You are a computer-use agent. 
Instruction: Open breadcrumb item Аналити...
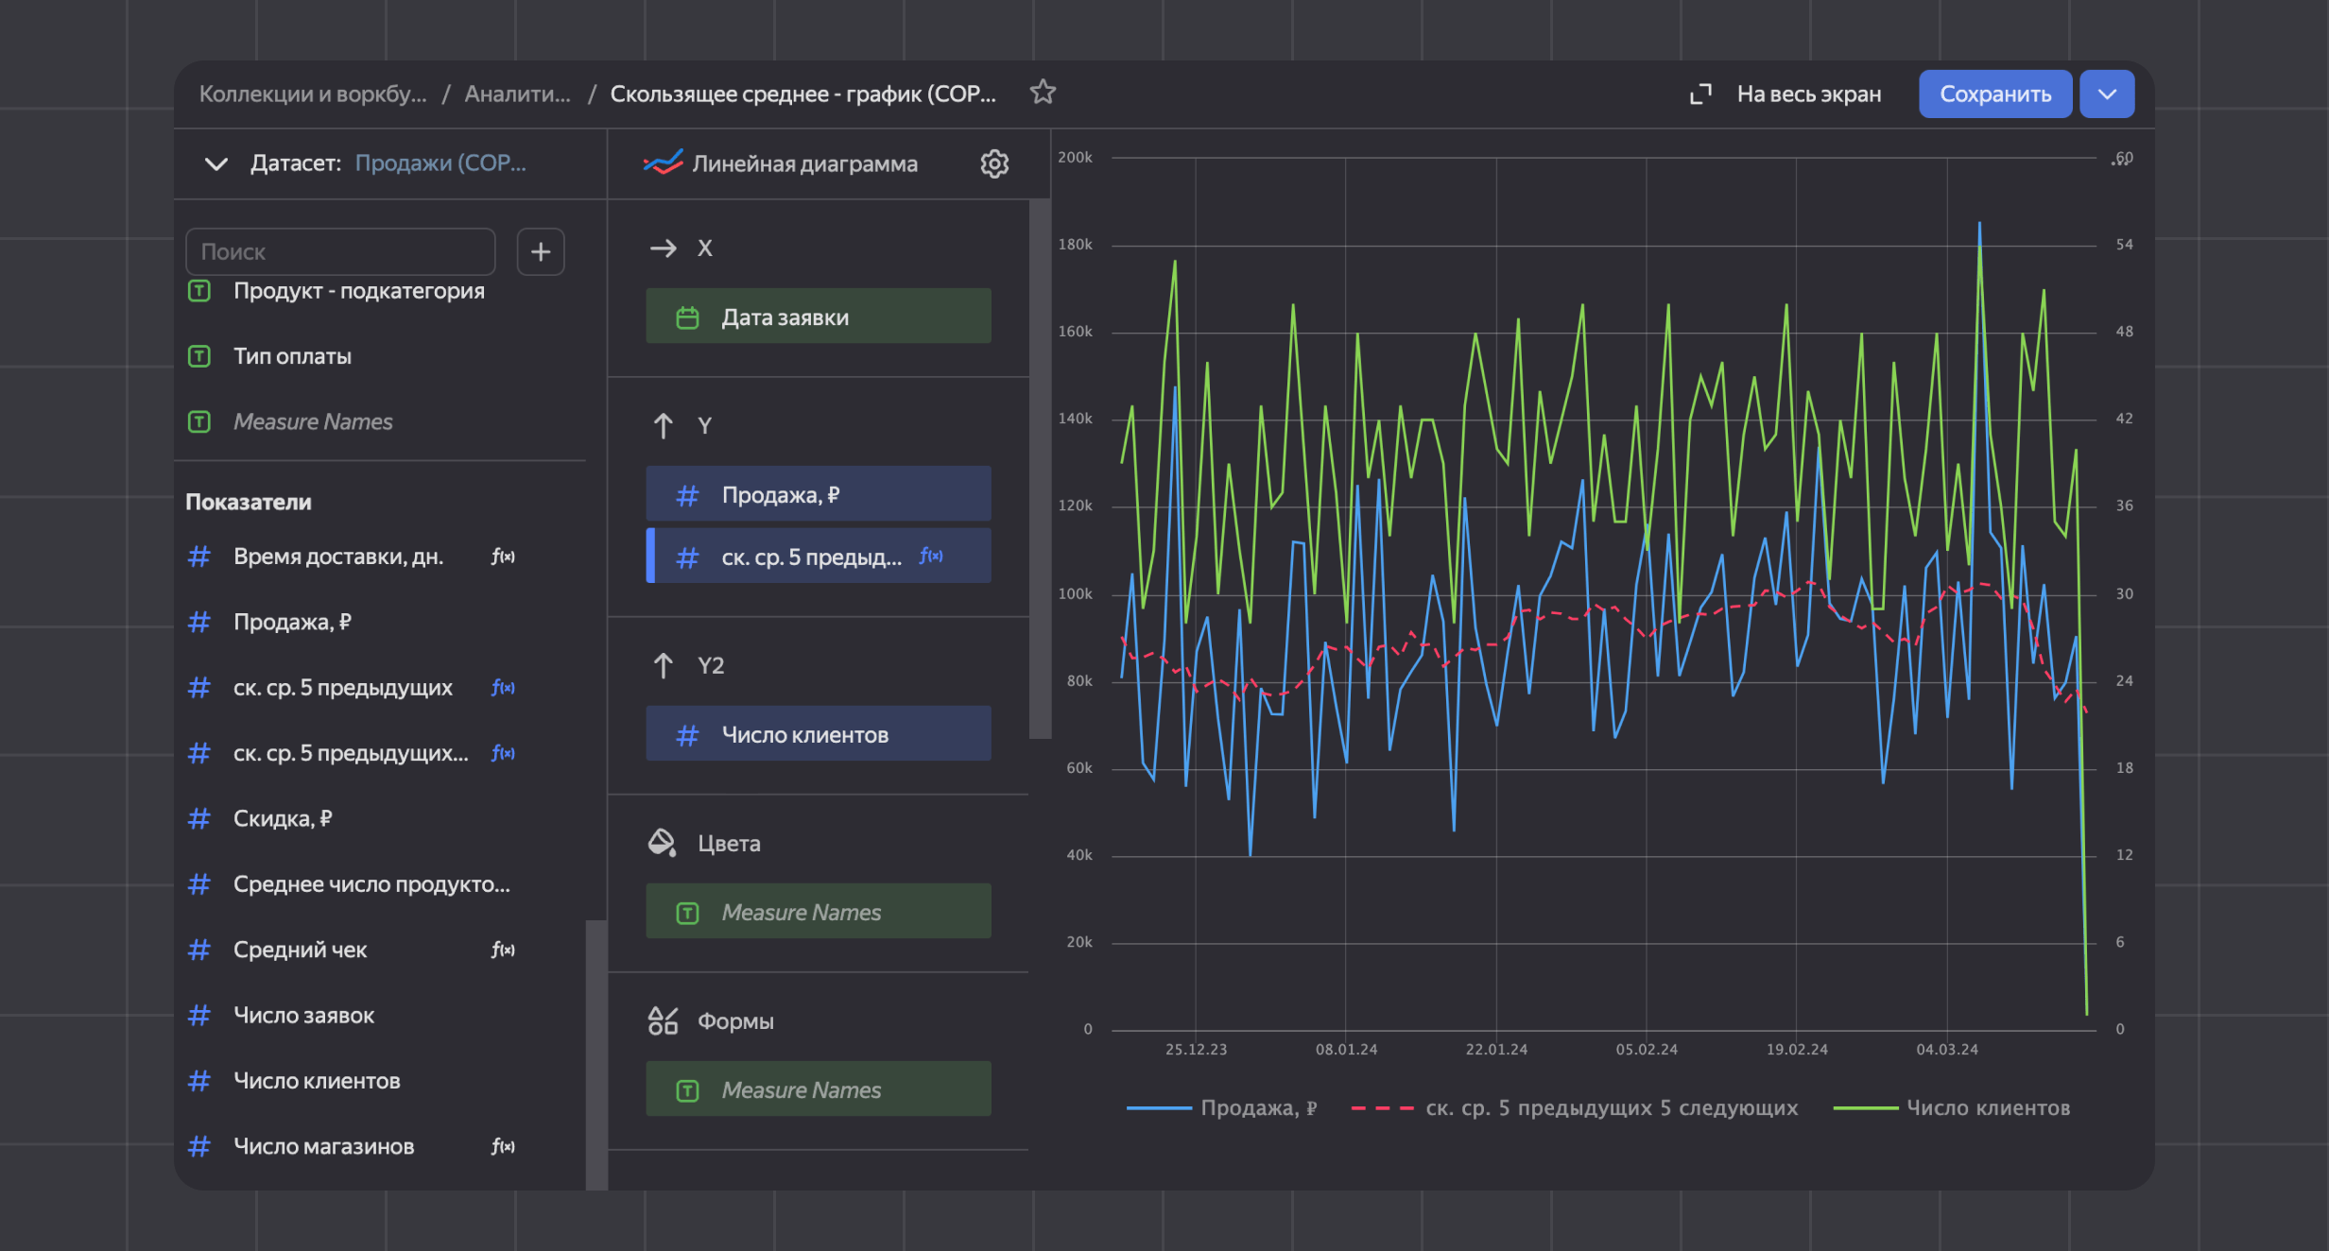pos(516,94)
